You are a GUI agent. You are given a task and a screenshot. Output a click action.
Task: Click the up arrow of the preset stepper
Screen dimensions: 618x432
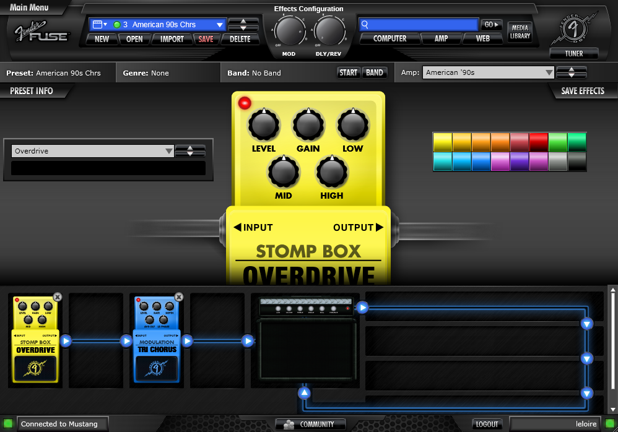coord(243,21)
